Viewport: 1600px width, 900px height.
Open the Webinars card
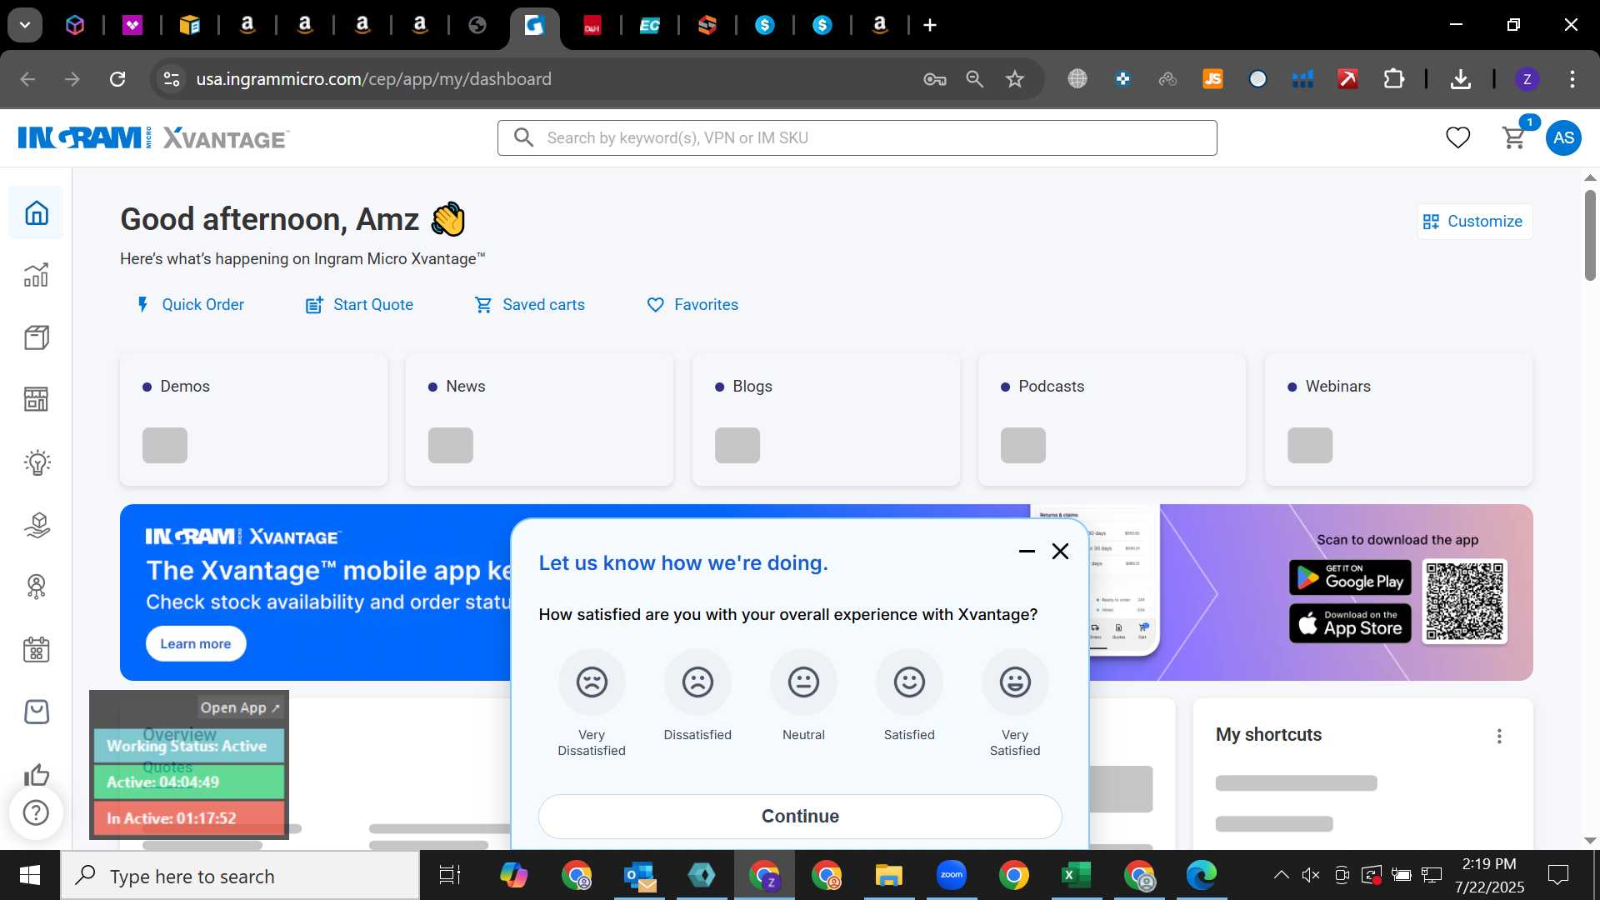1398,420
